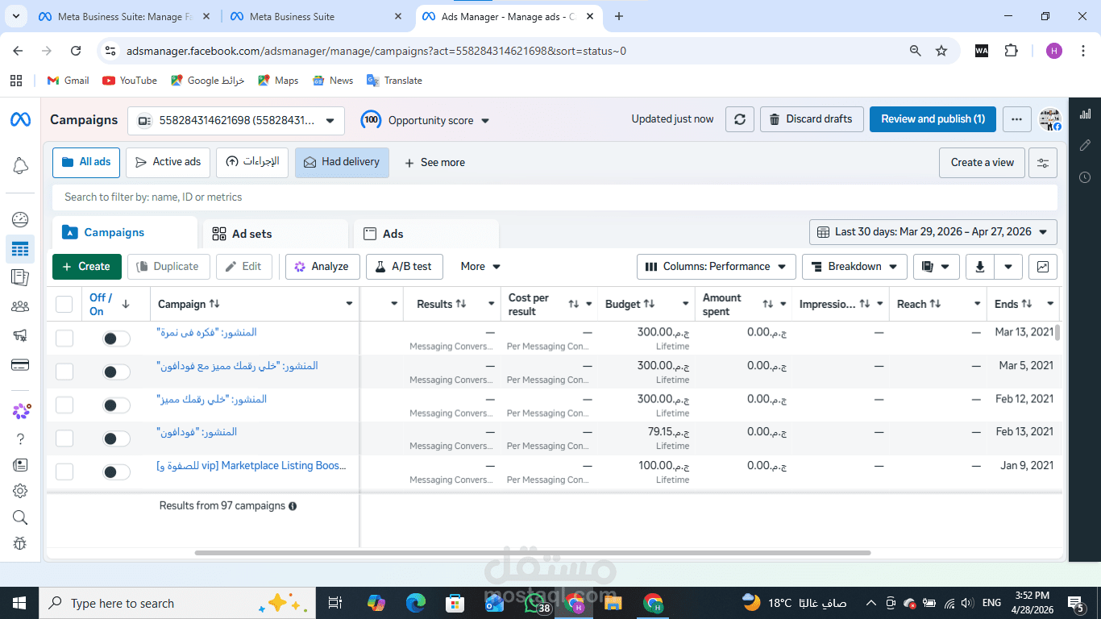Click Review and publish (1)
Image resolution: width=1101 pixels, height=619 pixels.
click(933, 119)
